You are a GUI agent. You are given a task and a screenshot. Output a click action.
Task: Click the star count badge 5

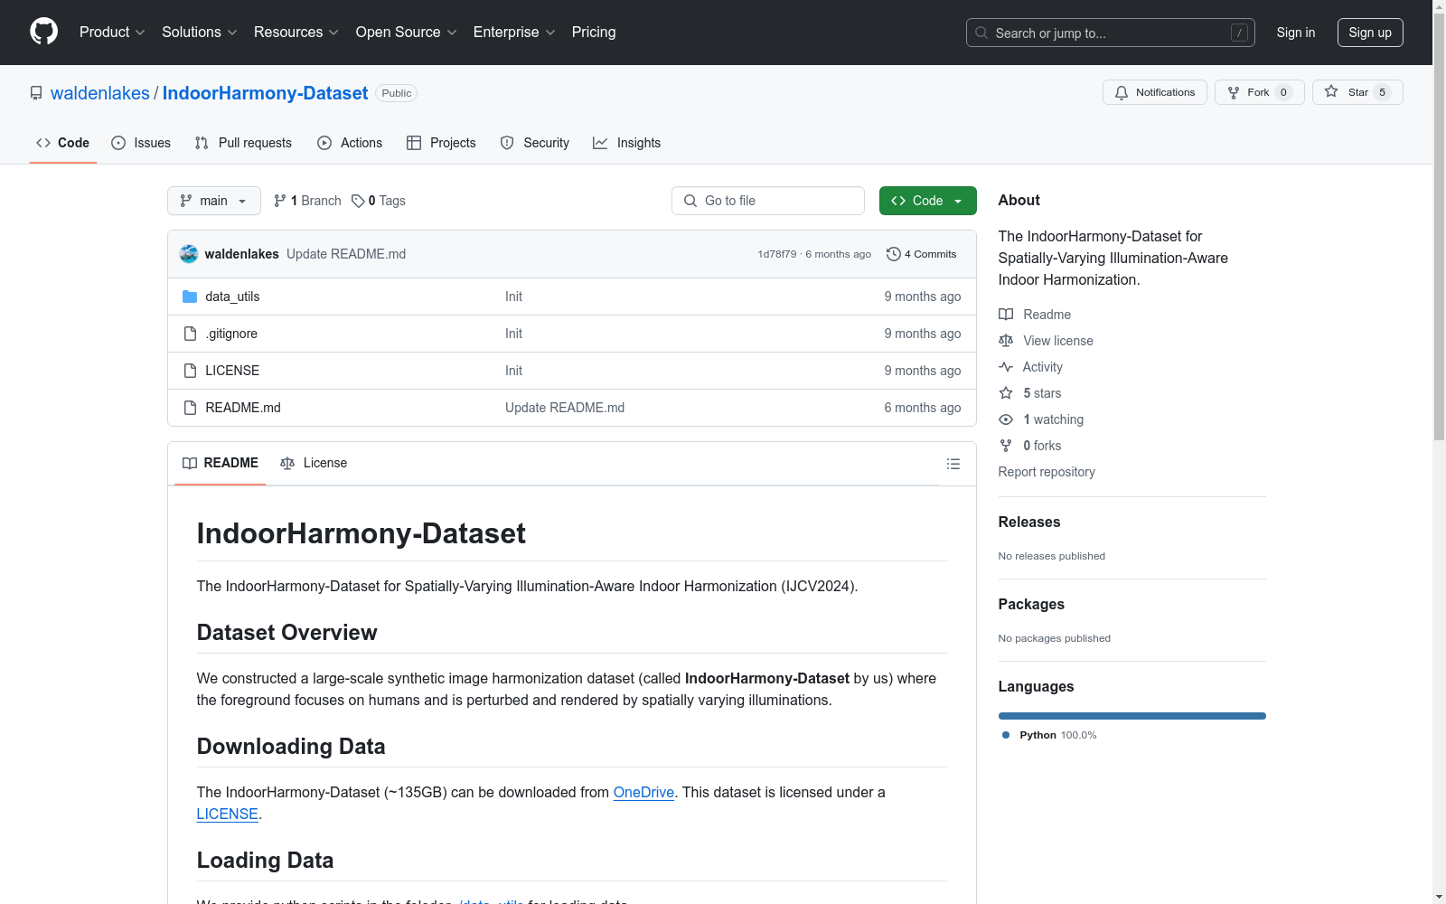[x=1382, y=92]
